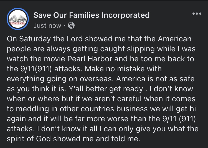This screenshot has height=148, width=208.
Task: Click the globe public privacy icon
Action: coord(71,26)
